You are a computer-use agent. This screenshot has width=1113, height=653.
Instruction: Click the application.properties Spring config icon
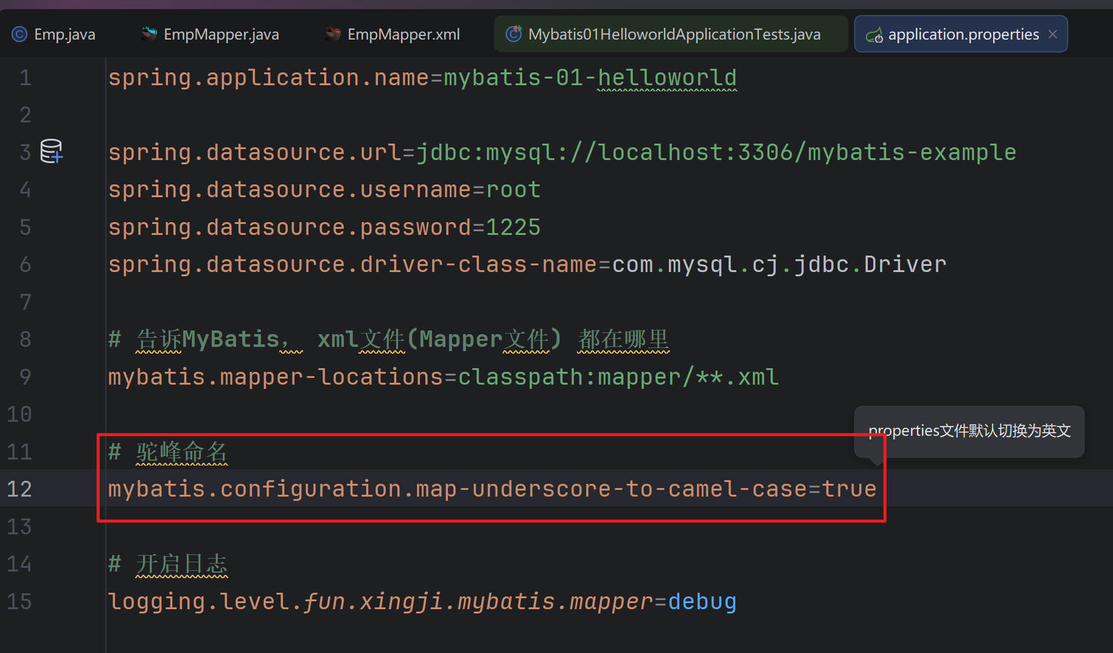(x=874, y=35)
